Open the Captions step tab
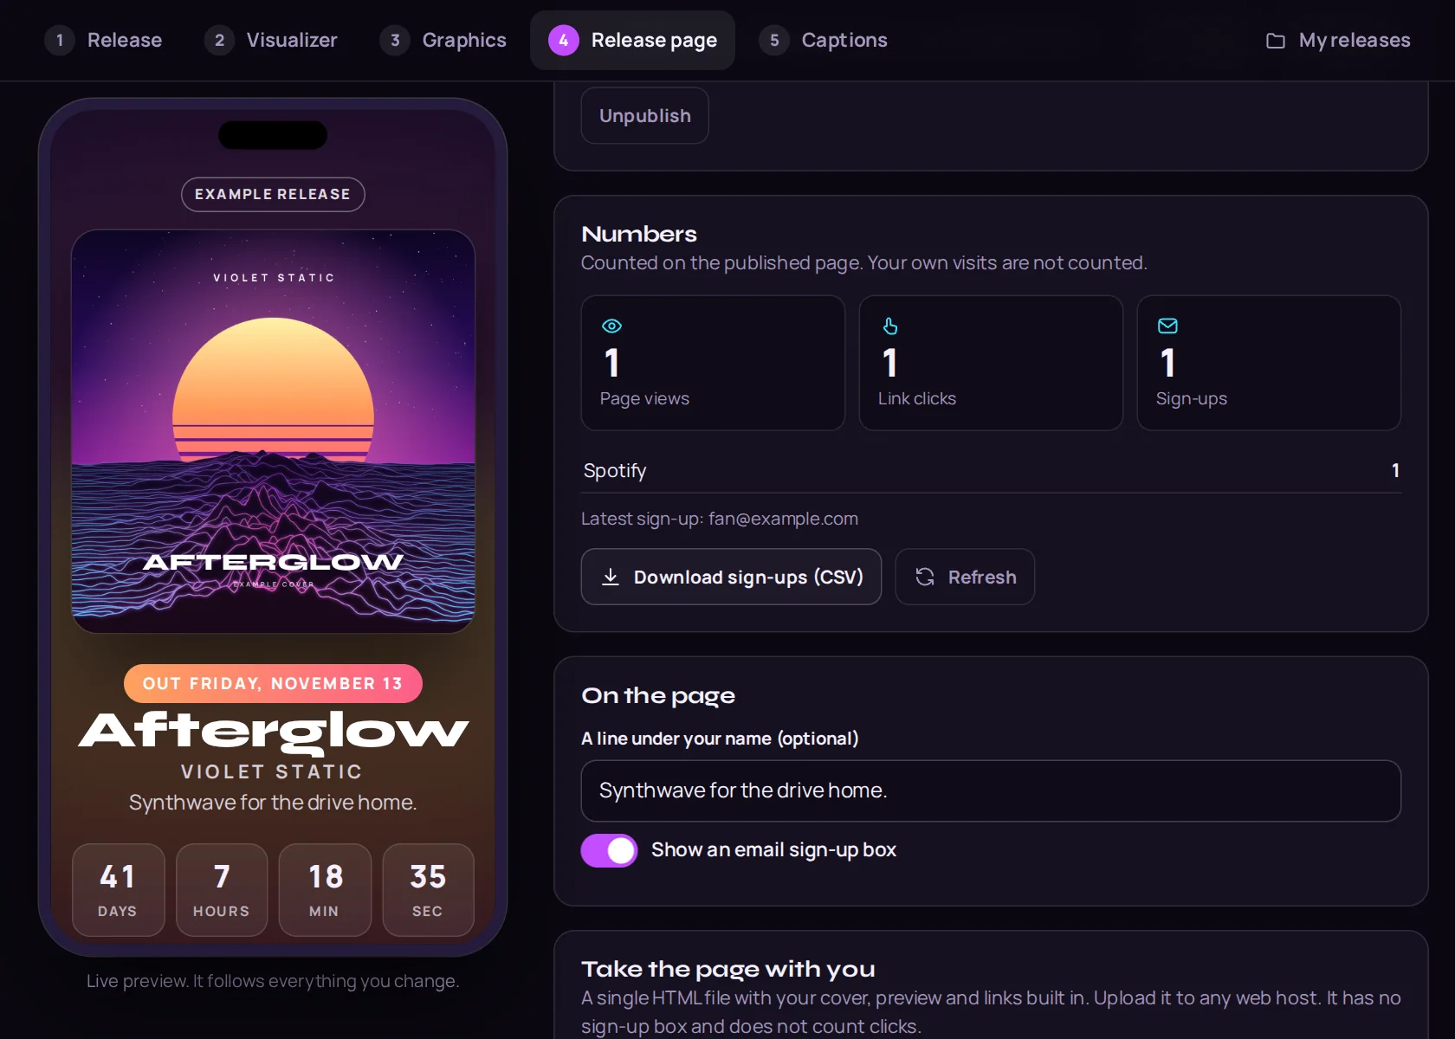The width and height of the screenshot is (1455, 1039). (824, 40)
